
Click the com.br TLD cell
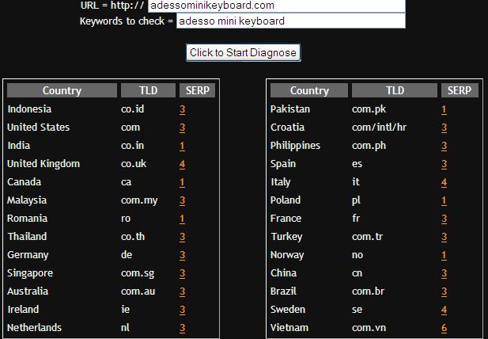coord(369,291)
